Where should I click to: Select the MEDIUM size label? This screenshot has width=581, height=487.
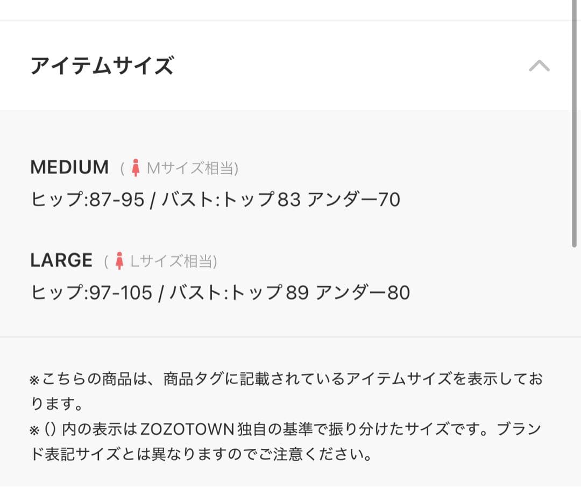coord(69,167)
